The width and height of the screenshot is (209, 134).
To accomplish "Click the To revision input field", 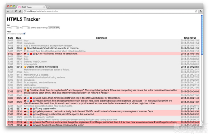I will click(x=25, y=28).
